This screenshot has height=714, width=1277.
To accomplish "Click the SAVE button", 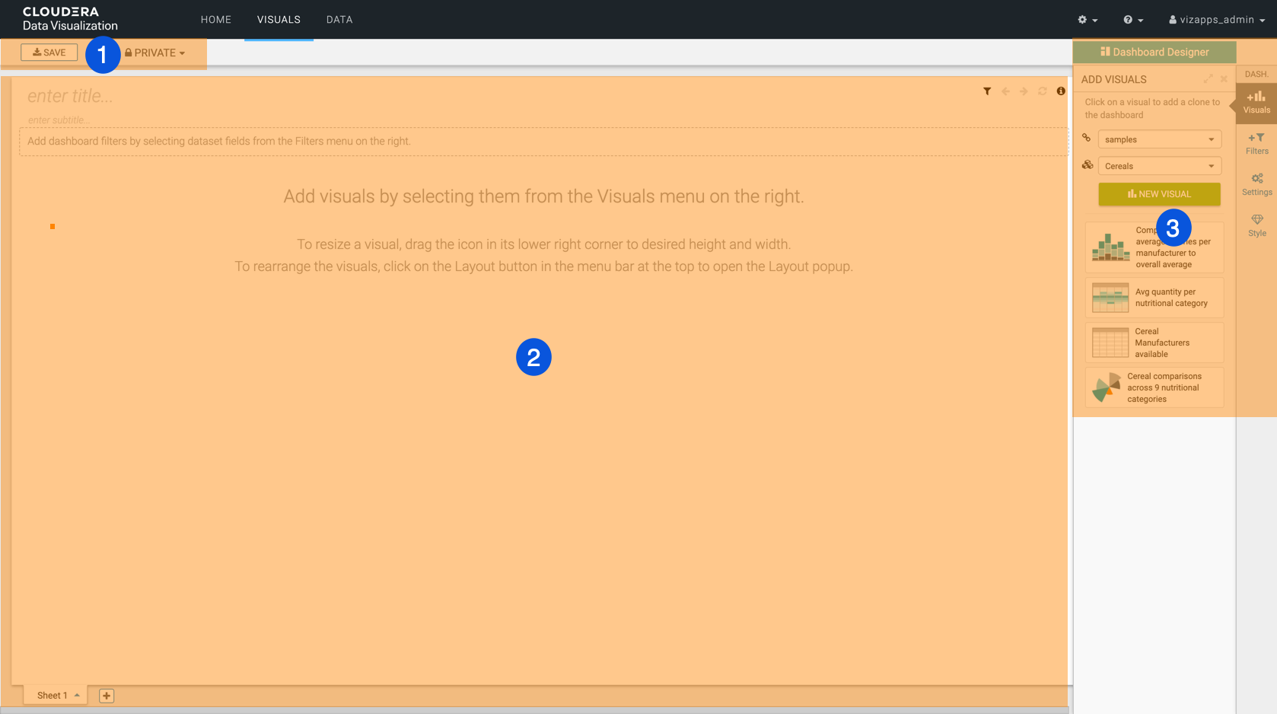I will pyautogui.click(x=49, y=53).
